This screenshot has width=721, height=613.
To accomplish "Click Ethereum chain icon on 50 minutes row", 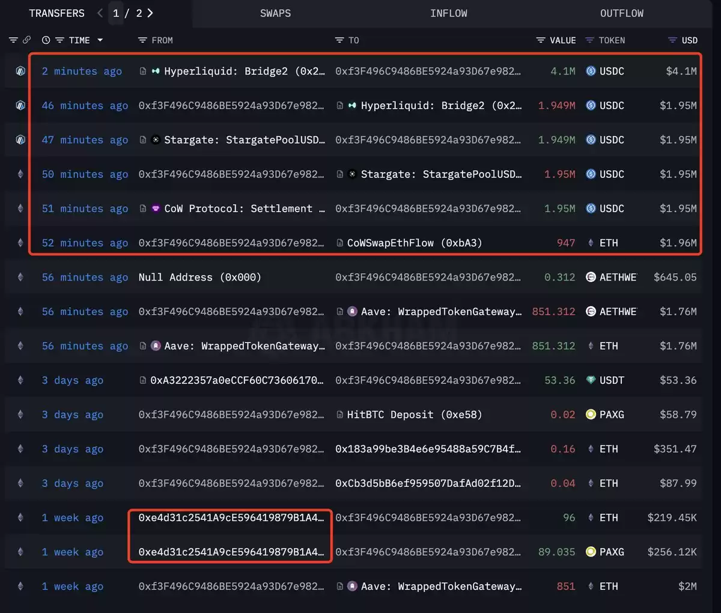I will pos(20,174).
